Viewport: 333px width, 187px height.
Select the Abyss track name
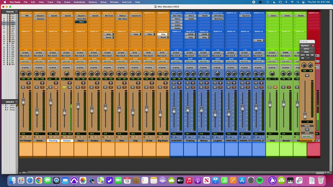click(81, 141)
